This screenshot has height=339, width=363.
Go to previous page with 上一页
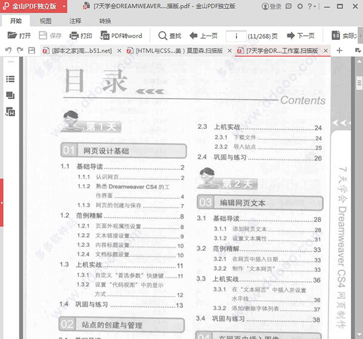203,36
